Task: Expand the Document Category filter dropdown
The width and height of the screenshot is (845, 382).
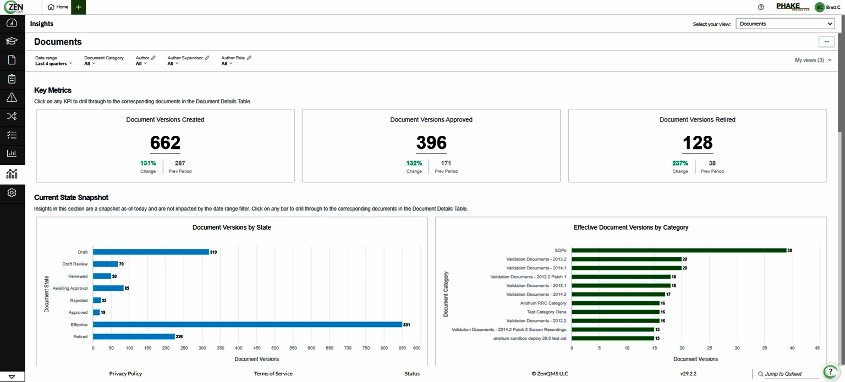Action: pos(104,60)
